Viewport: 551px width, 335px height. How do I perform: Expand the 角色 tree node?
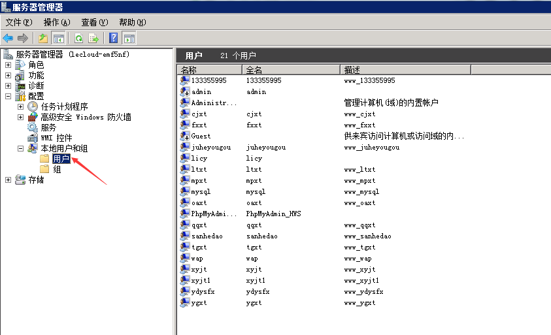click(8, 65)
